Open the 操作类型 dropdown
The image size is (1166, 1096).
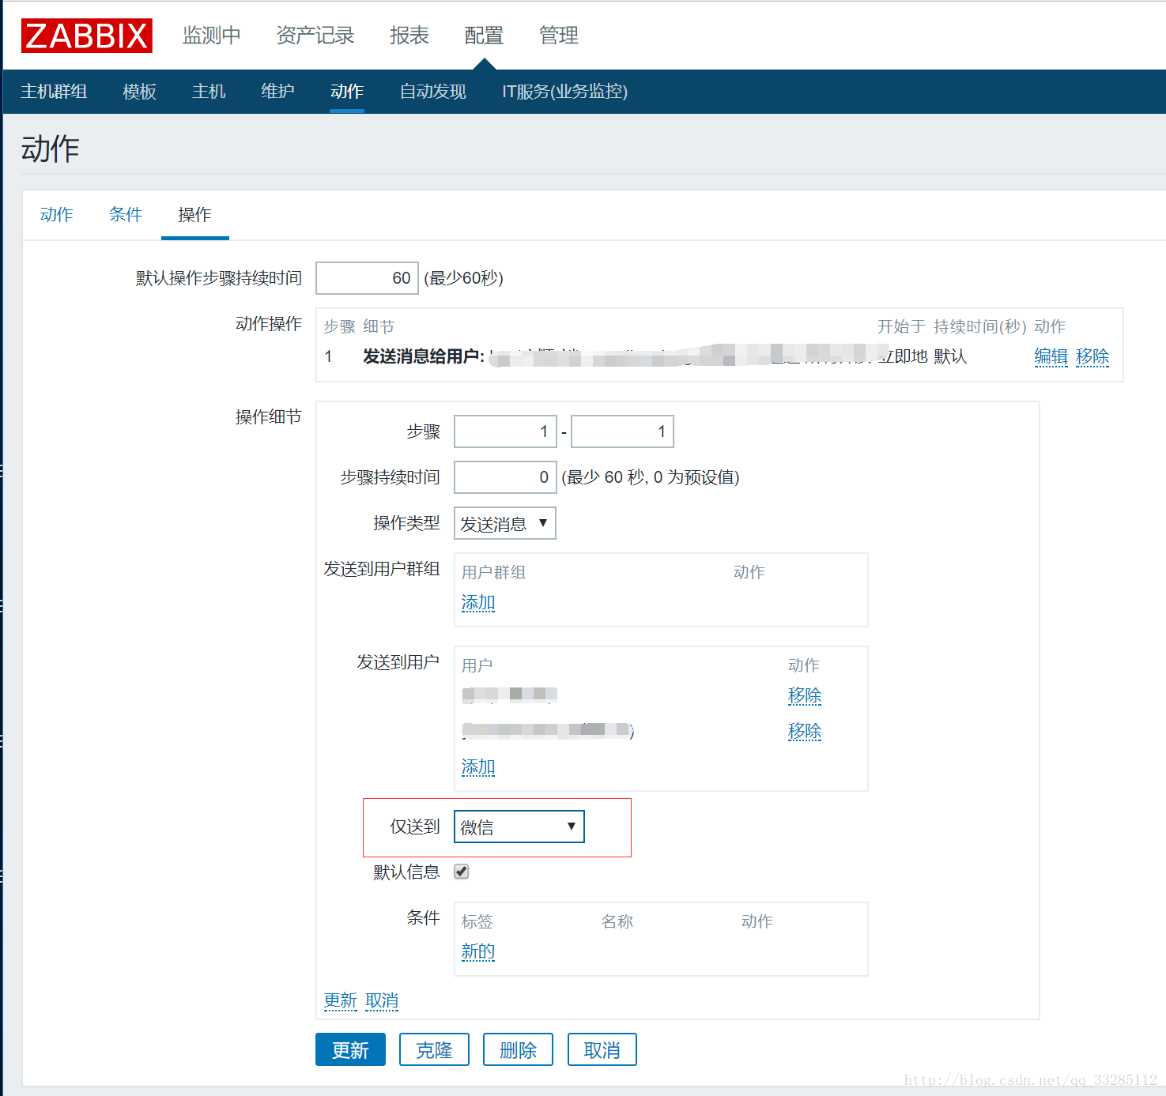[505, 523]
